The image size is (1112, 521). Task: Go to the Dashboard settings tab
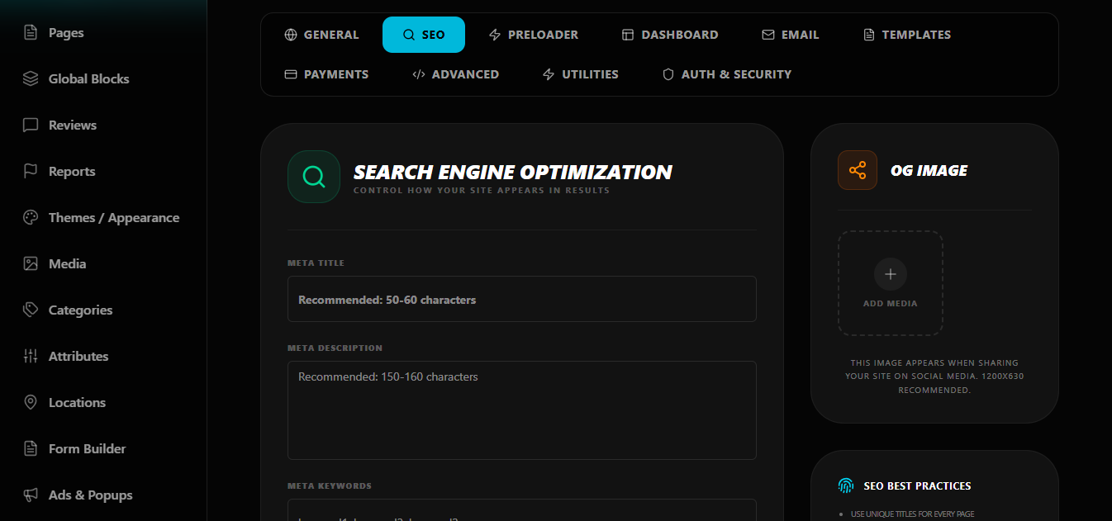[x=669, y=35]
